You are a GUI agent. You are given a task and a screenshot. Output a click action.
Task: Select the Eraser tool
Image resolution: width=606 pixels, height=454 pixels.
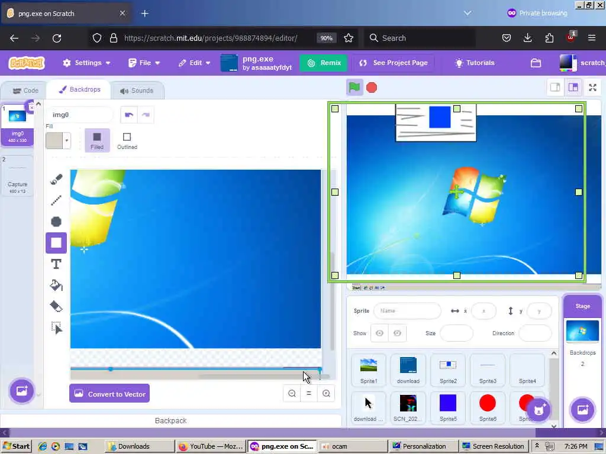pyautogui.click(x=56, y=307)
